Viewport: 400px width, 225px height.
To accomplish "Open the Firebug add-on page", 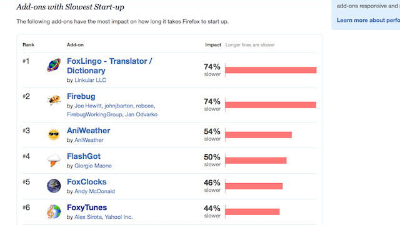I will tap(81, 96).
